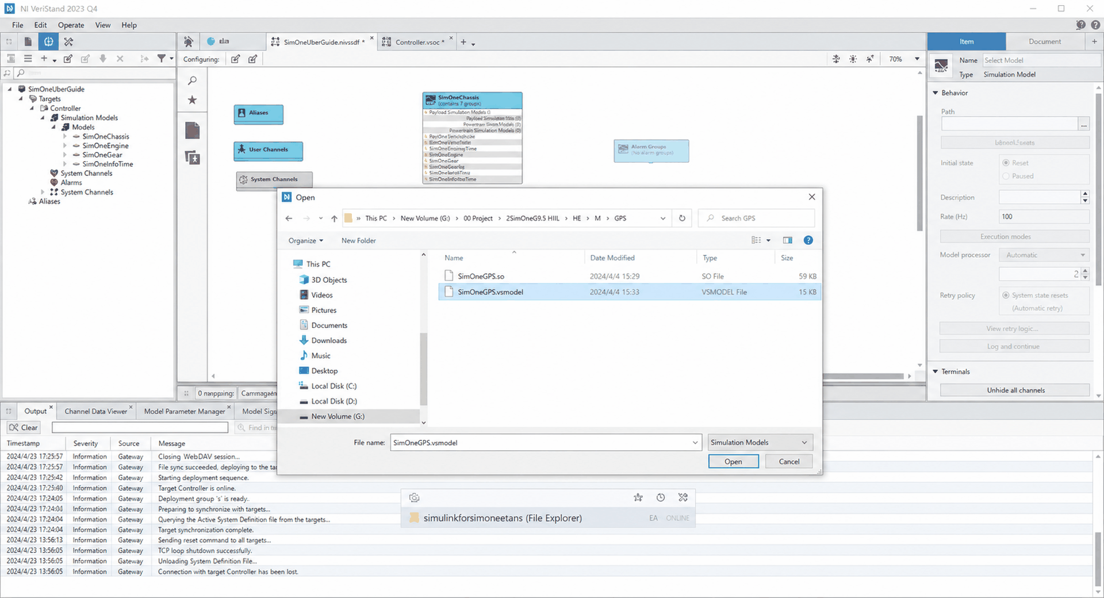Go up one folder level in Open dialog
Viewport: 1104px width, 598px height.
pos(334,218)
